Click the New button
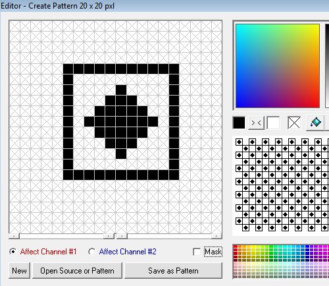Viewport: 329px width, 286px height. 19,271
